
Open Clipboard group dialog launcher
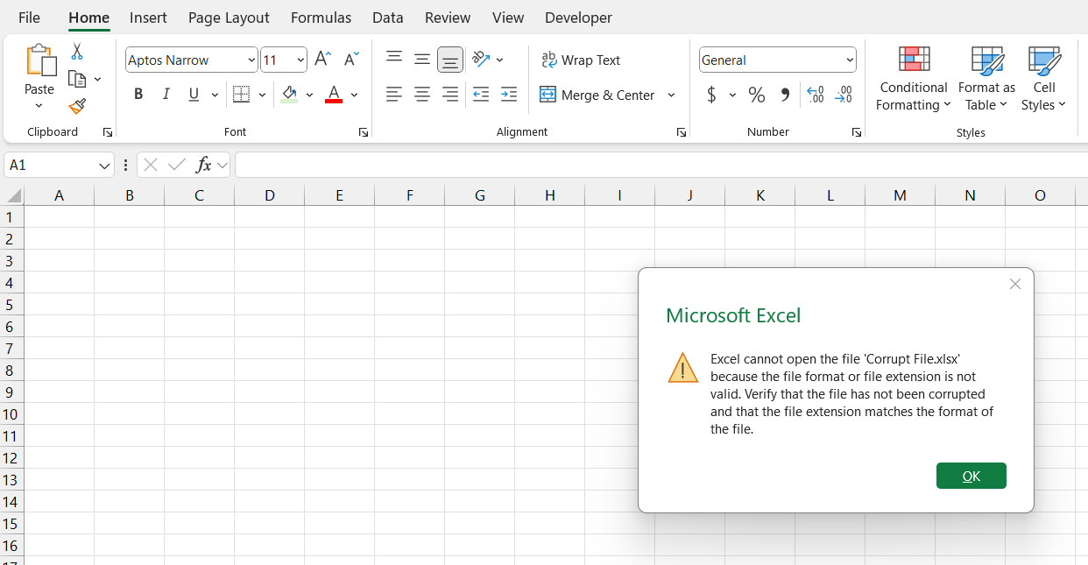(x=108, y=132)
